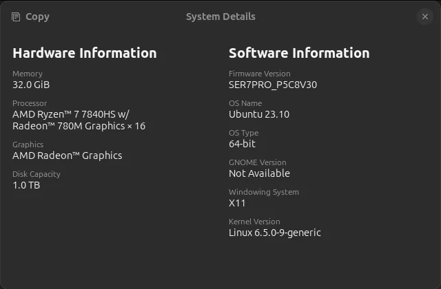Click the Kernel Version label
441x289 pixels.
coord(254,222)
